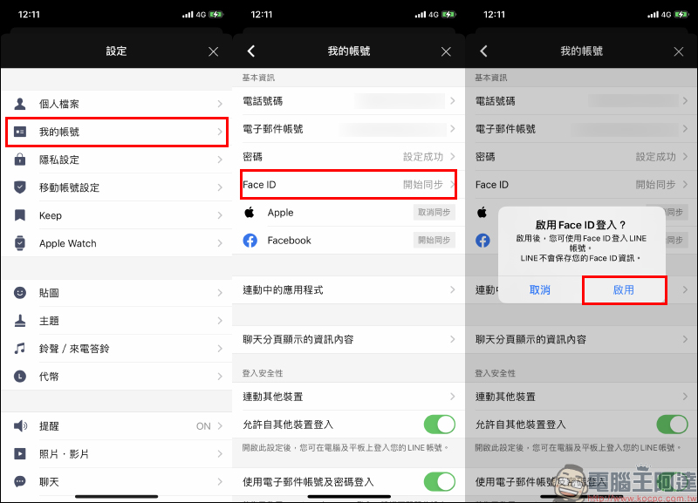This screenshot has height=503, width=698.
Task: Tap 照片・影片 row label
Action: [64, 454]
